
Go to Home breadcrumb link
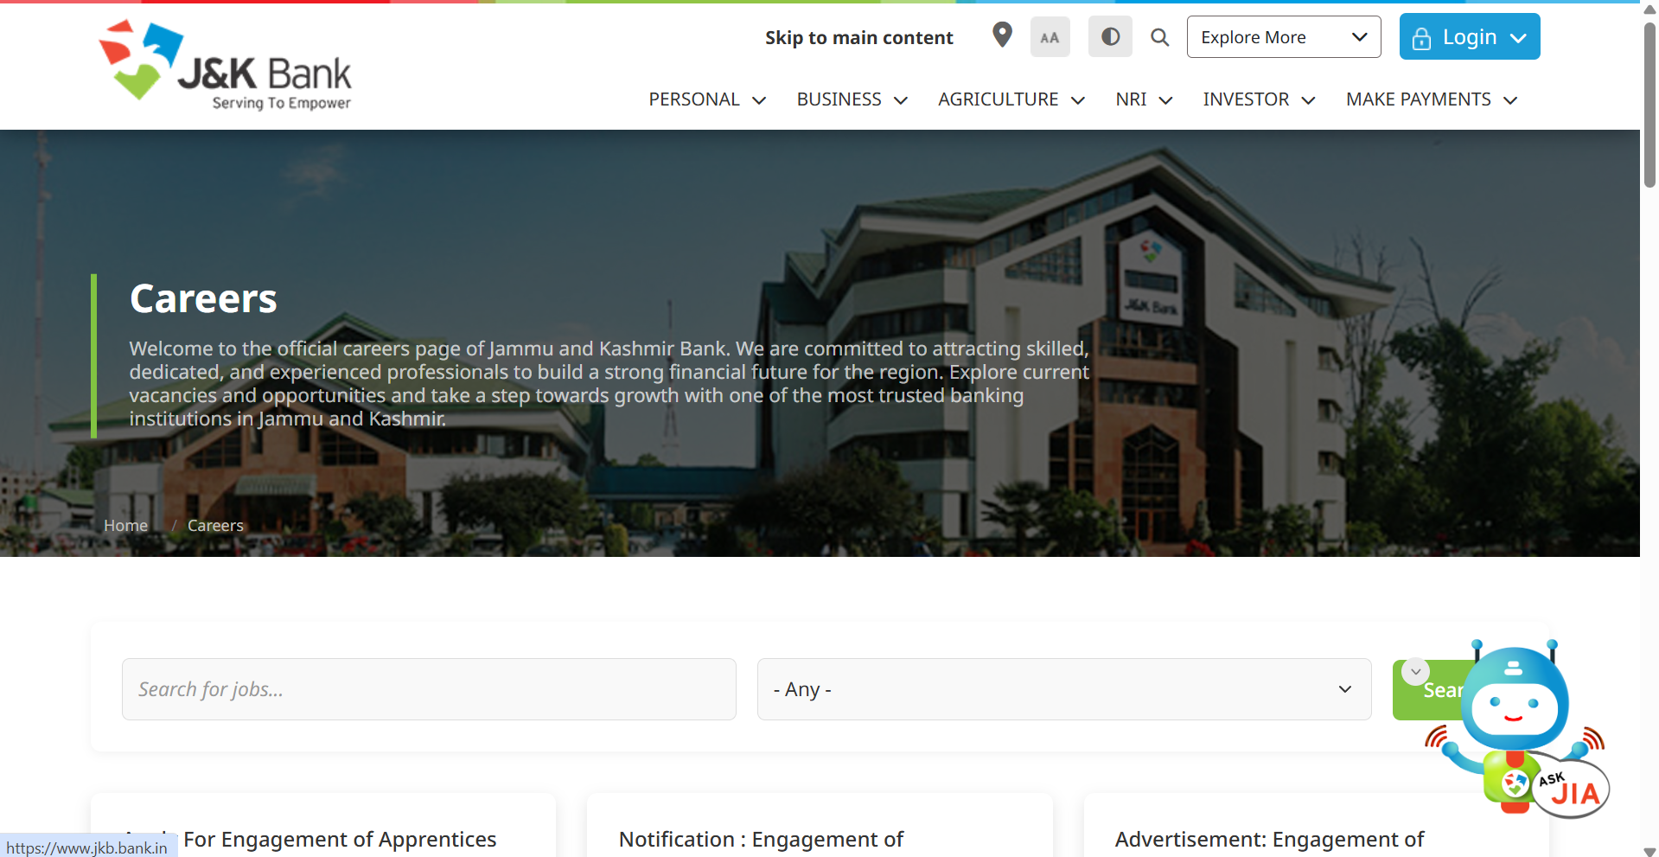[125, 526]
